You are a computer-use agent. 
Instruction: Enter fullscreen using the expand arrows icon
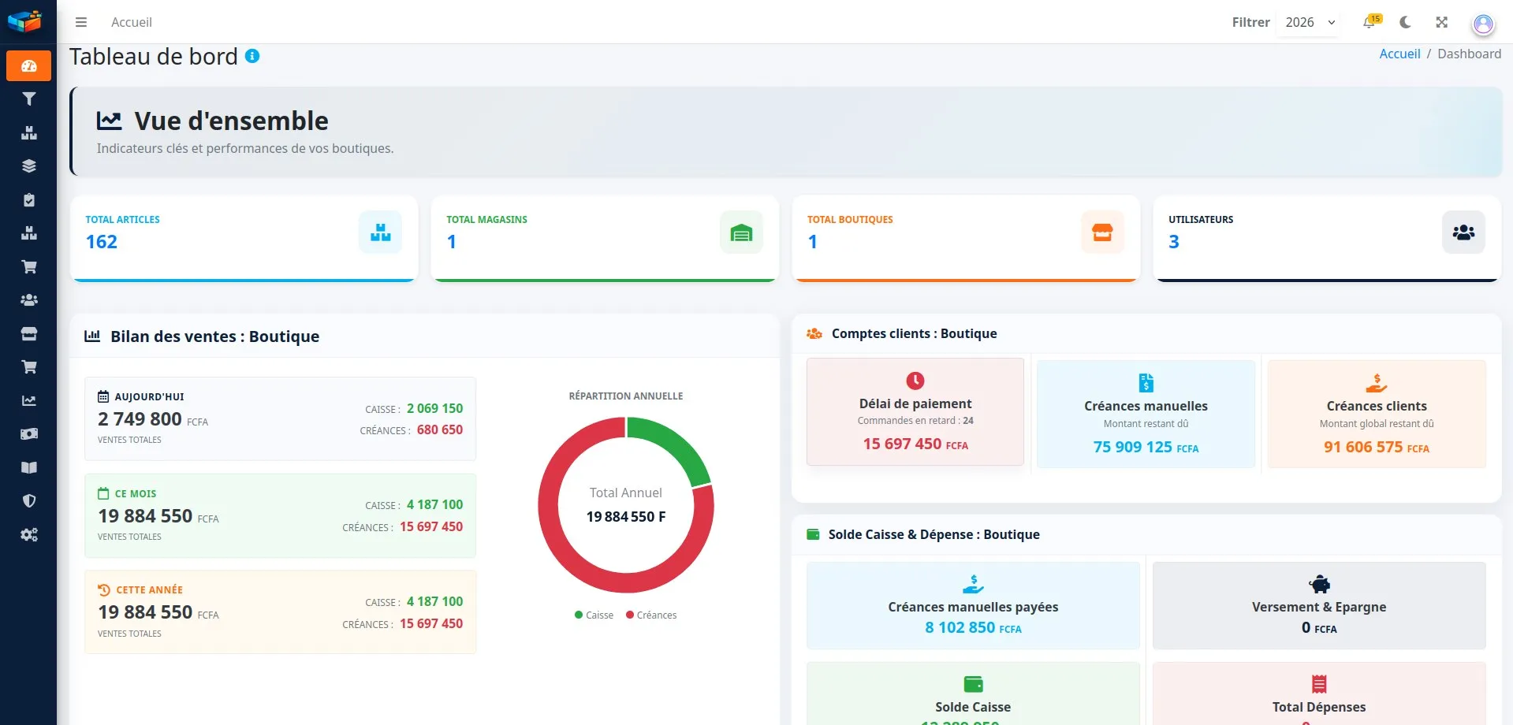click(x=1441, y=22)
